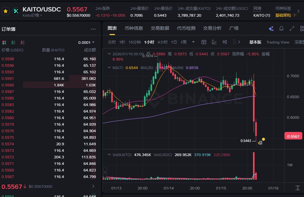This screenshot has width=304, height=197.
Task: Click the sell order at price 0.5598
Action: [49, 59]
